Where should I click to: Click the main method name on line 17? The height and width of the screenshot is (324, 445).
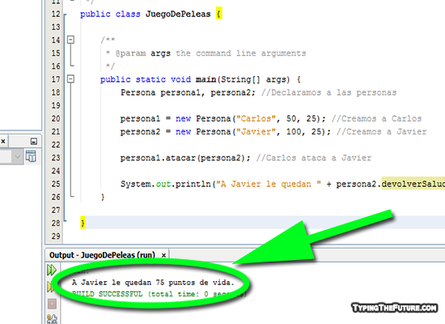206,79
